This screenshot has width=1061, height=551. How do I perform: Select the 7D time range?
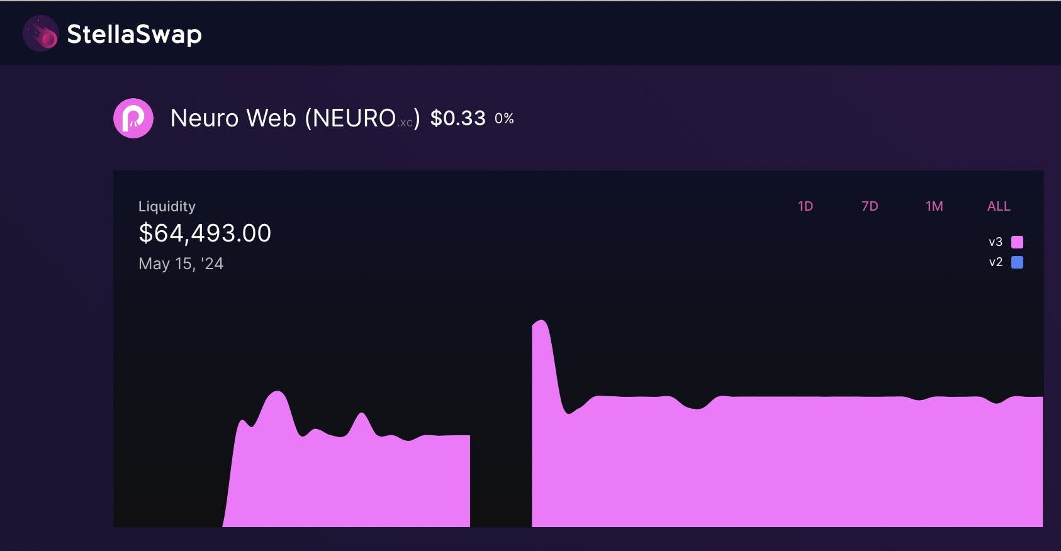[x=870, y=206]
